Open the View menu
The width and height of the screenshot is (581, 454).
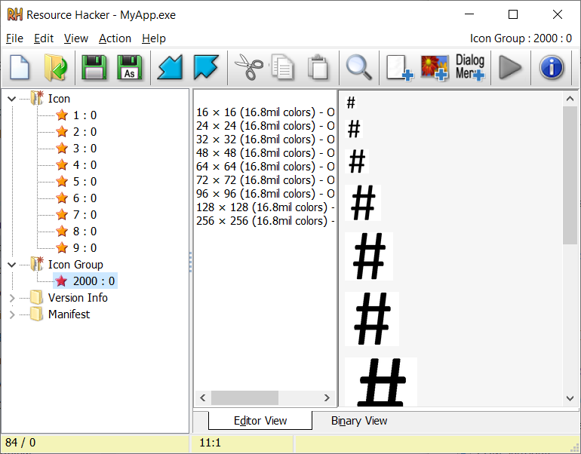coord(76,38)
